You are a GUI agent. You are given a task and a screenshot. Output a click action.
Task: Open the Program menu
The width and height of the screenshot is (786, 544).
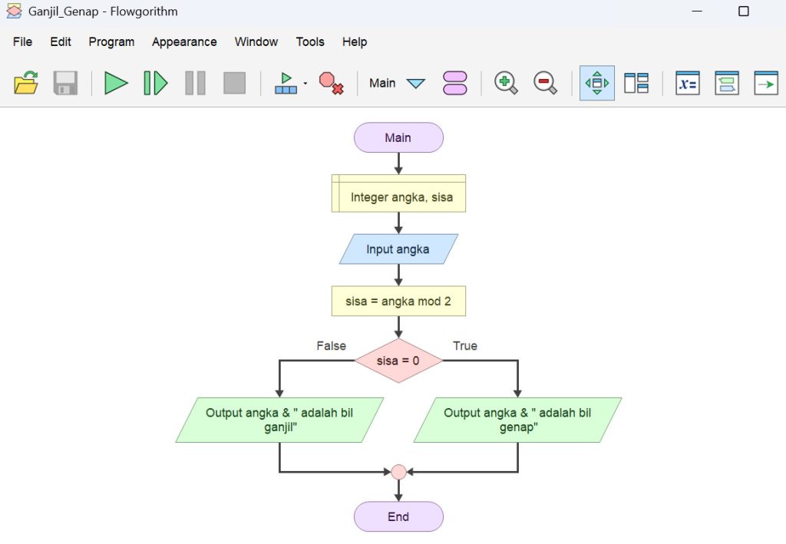tap(111, 42)
